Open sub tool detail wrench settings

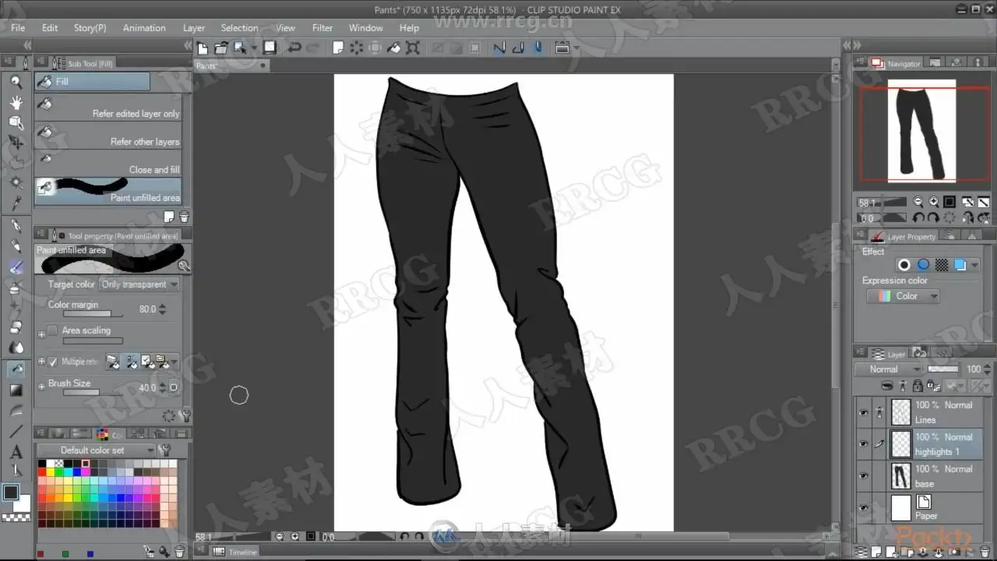[185, 416]
